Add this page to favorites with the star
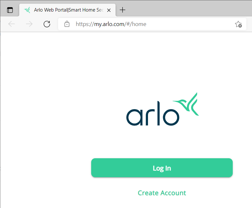This screenshot has height=208, width=252. point(238,24)
